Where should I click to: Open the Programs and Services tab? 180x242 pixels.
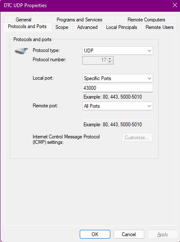(79, 19)
